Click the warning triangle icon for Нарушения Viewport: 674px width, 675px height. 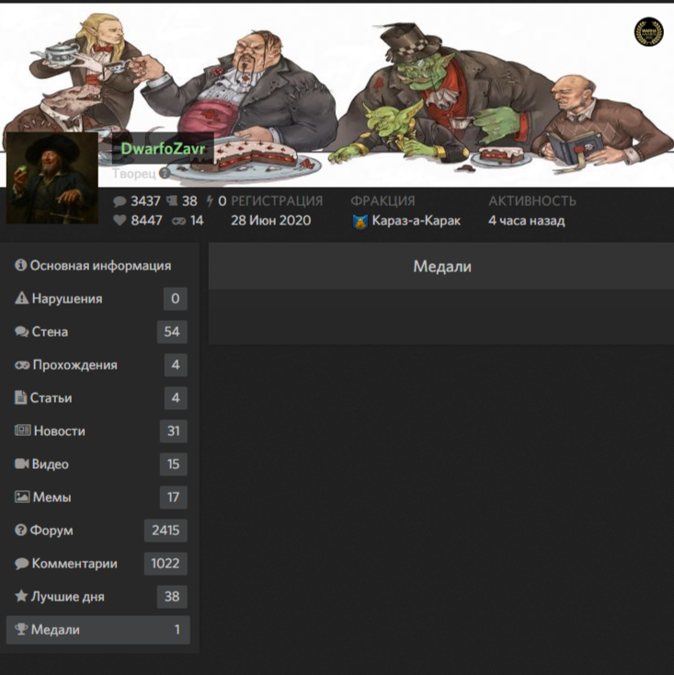pos(21,298)
